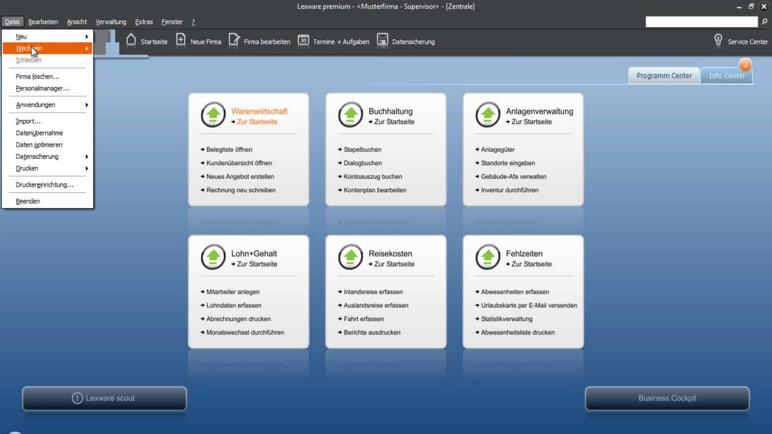This screenshot has width=772, height=434.
Task: Click the Startseite house icon
Action: (x=131, y=40)
